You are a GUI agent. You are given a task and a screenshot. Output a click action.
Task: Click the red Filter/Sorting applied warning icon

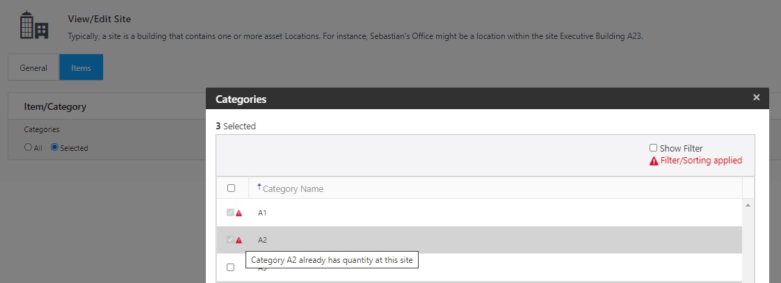pyautogui.click(x=654, y=161)
